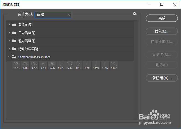
Task: Collapse the ShatteredGlassBrushes group
Action: pos(9,57)
